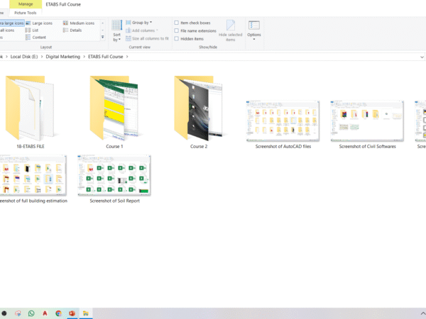This screenshot has height=319, width=426.
Task: Switch to Details view
Action: pos(72,30)
